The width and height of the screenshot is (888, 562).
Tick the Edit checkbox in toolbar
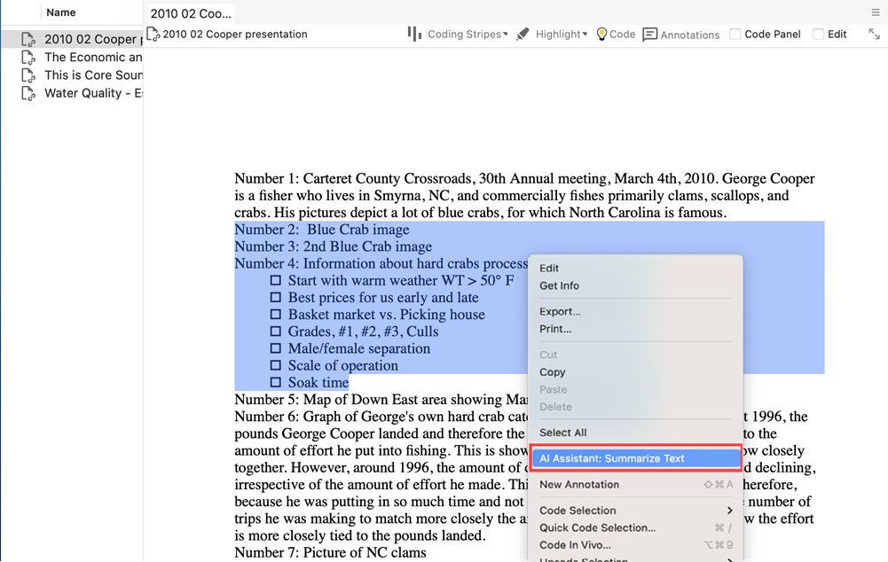pyautogui.click(x=818, y=34)
